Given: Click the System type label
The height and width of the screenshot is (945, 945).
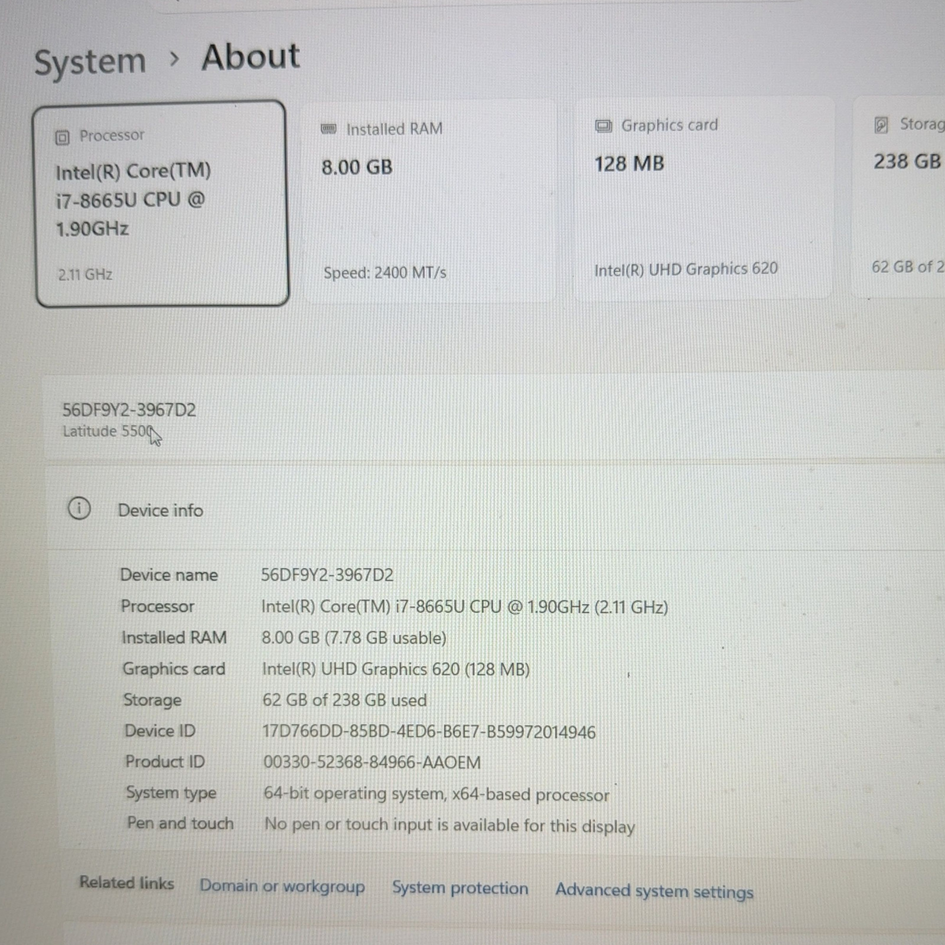Looking at the screenshot, I should click(171, 793).
